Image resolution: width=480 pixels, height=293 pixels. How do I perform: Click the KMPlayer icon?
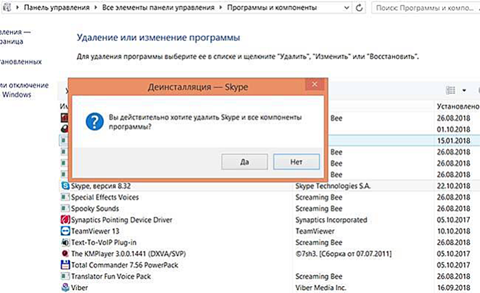coord(65,254)
